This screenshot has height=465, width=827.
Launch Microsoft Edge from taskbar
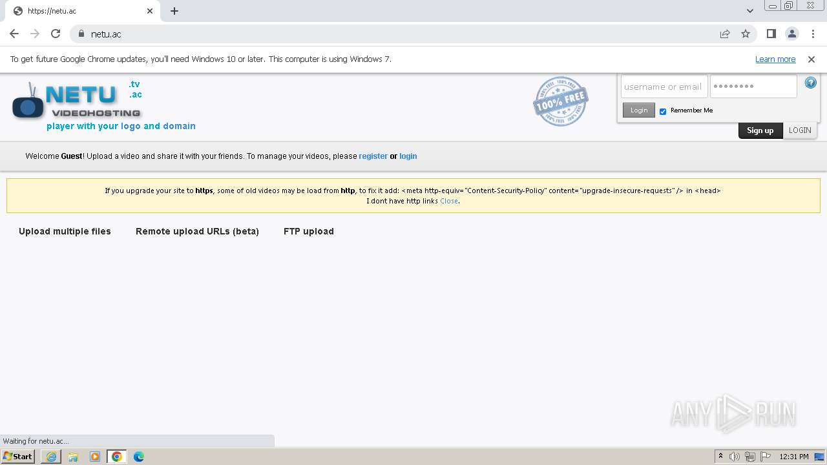pyautogui.click(x=139, y=457)
